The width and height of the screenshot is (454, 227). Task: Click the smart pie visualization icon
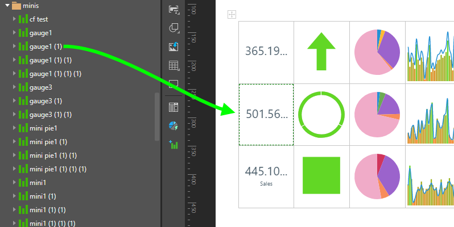click(174, 125)
